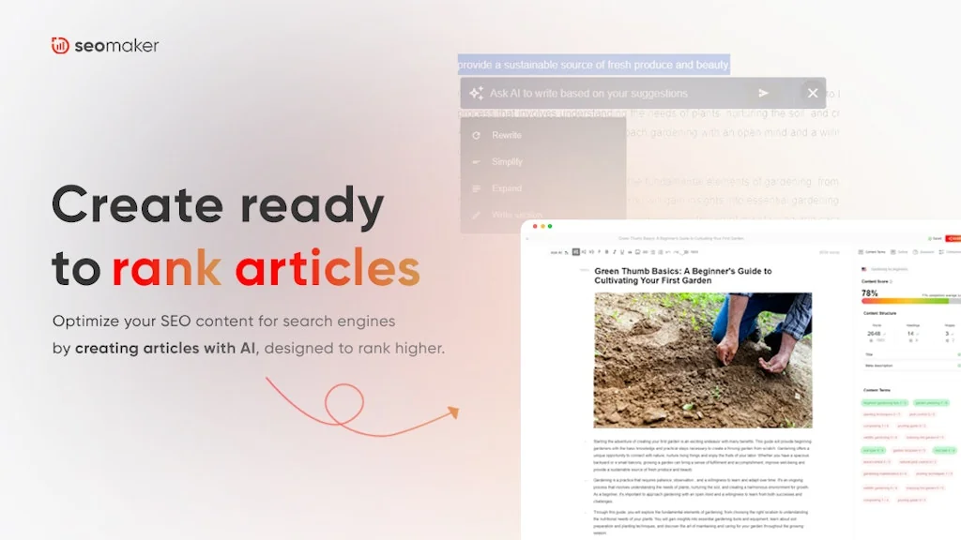
Task: Click the AI sparkle icon in the prompt bar
Action: pyautogui.click(x=476, y=93)
